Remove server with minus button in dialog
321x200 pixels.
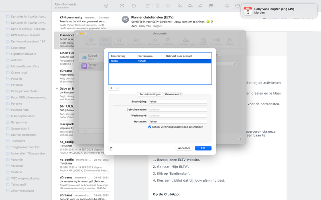click(x=117, y=88)
